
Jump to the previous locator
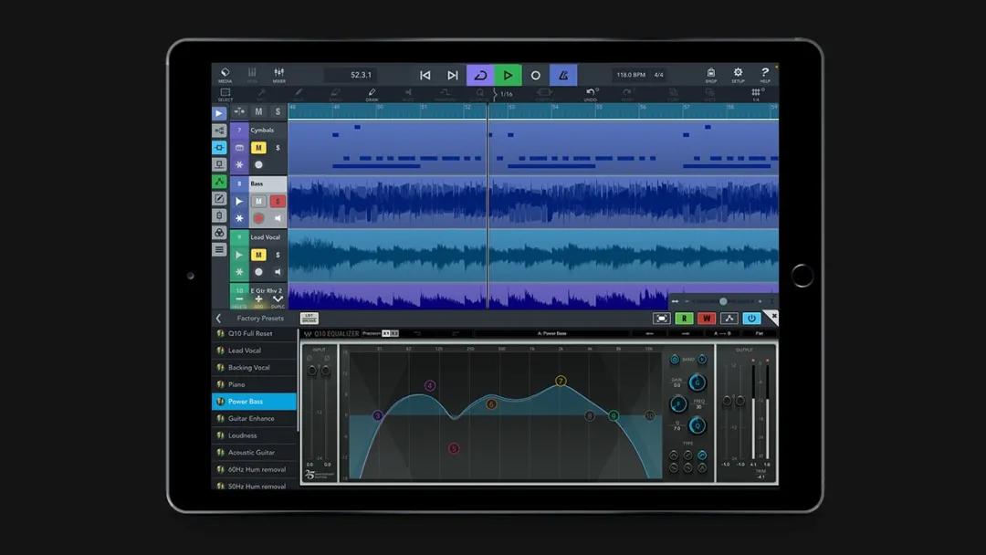pos(425,75)
